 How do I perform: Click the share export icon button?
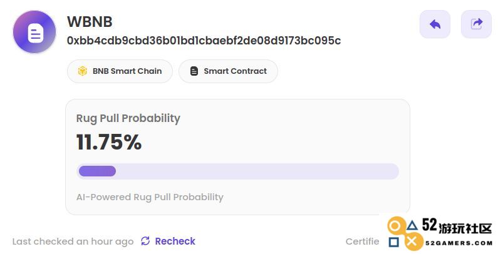pyautogui.click(x=476, y=24)
